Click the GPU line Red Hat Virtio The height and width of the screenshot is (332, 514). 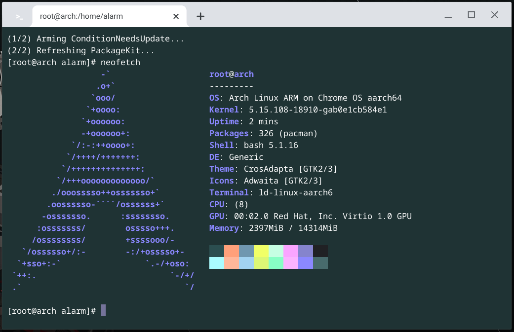tap(310, 217)
